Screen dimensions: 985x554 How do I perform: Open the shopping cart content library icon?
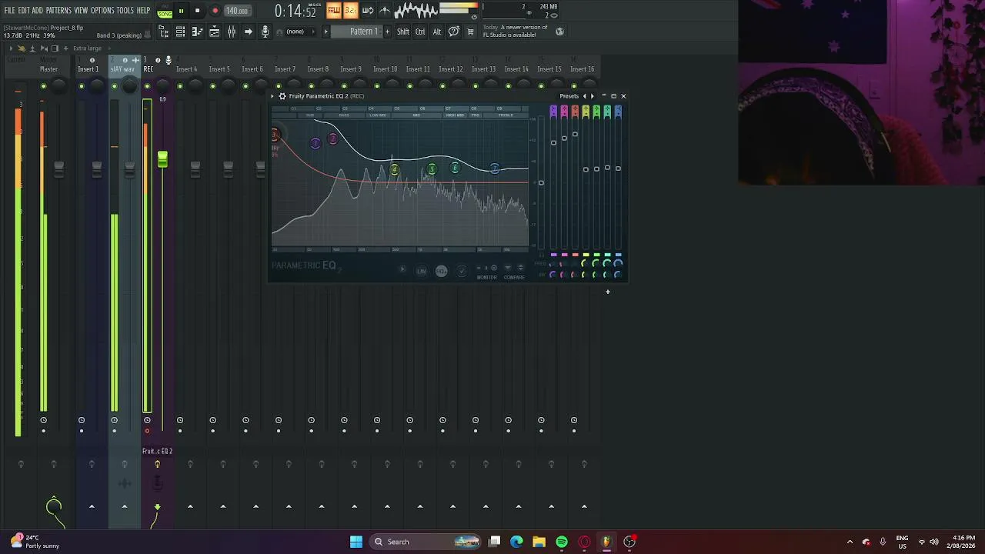470,32
